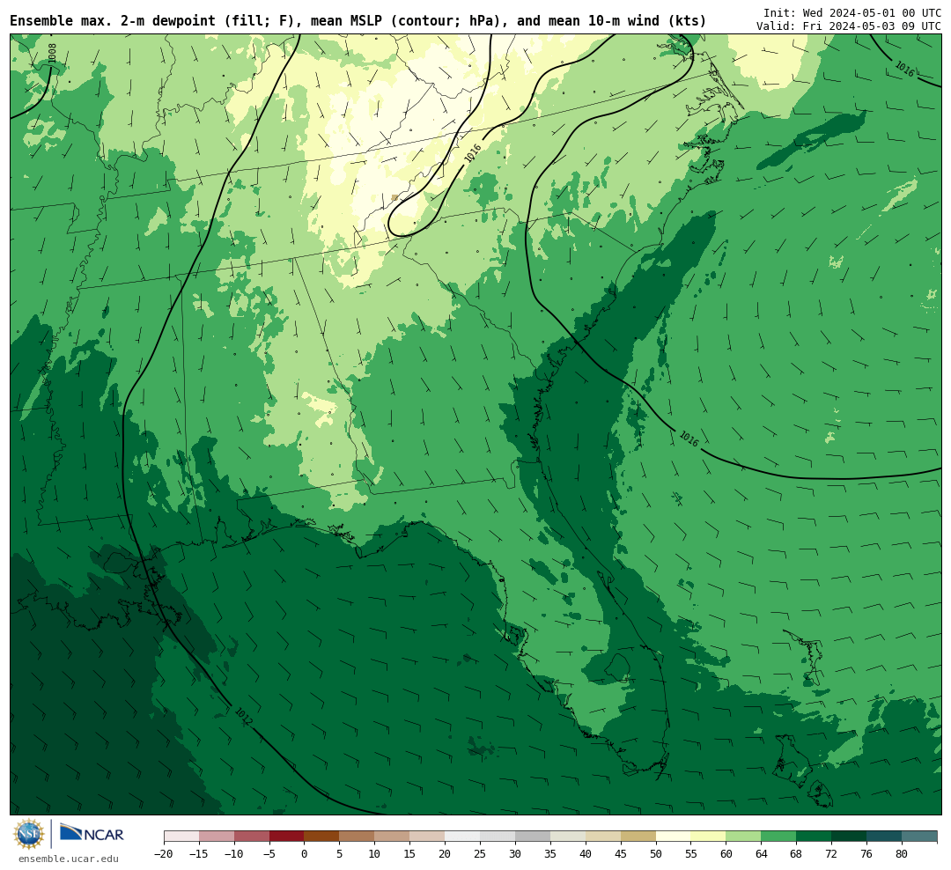
Task: Pick the 60 to 64 light green swatch
Action: point(744,837)
